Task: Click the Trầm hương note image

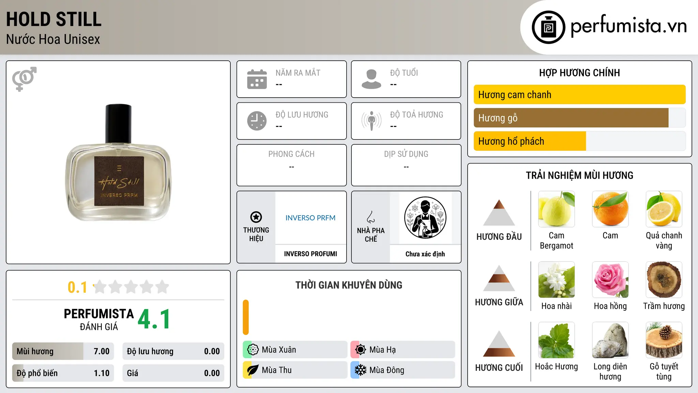Action: pyautogui.click(x=664, y=280)
